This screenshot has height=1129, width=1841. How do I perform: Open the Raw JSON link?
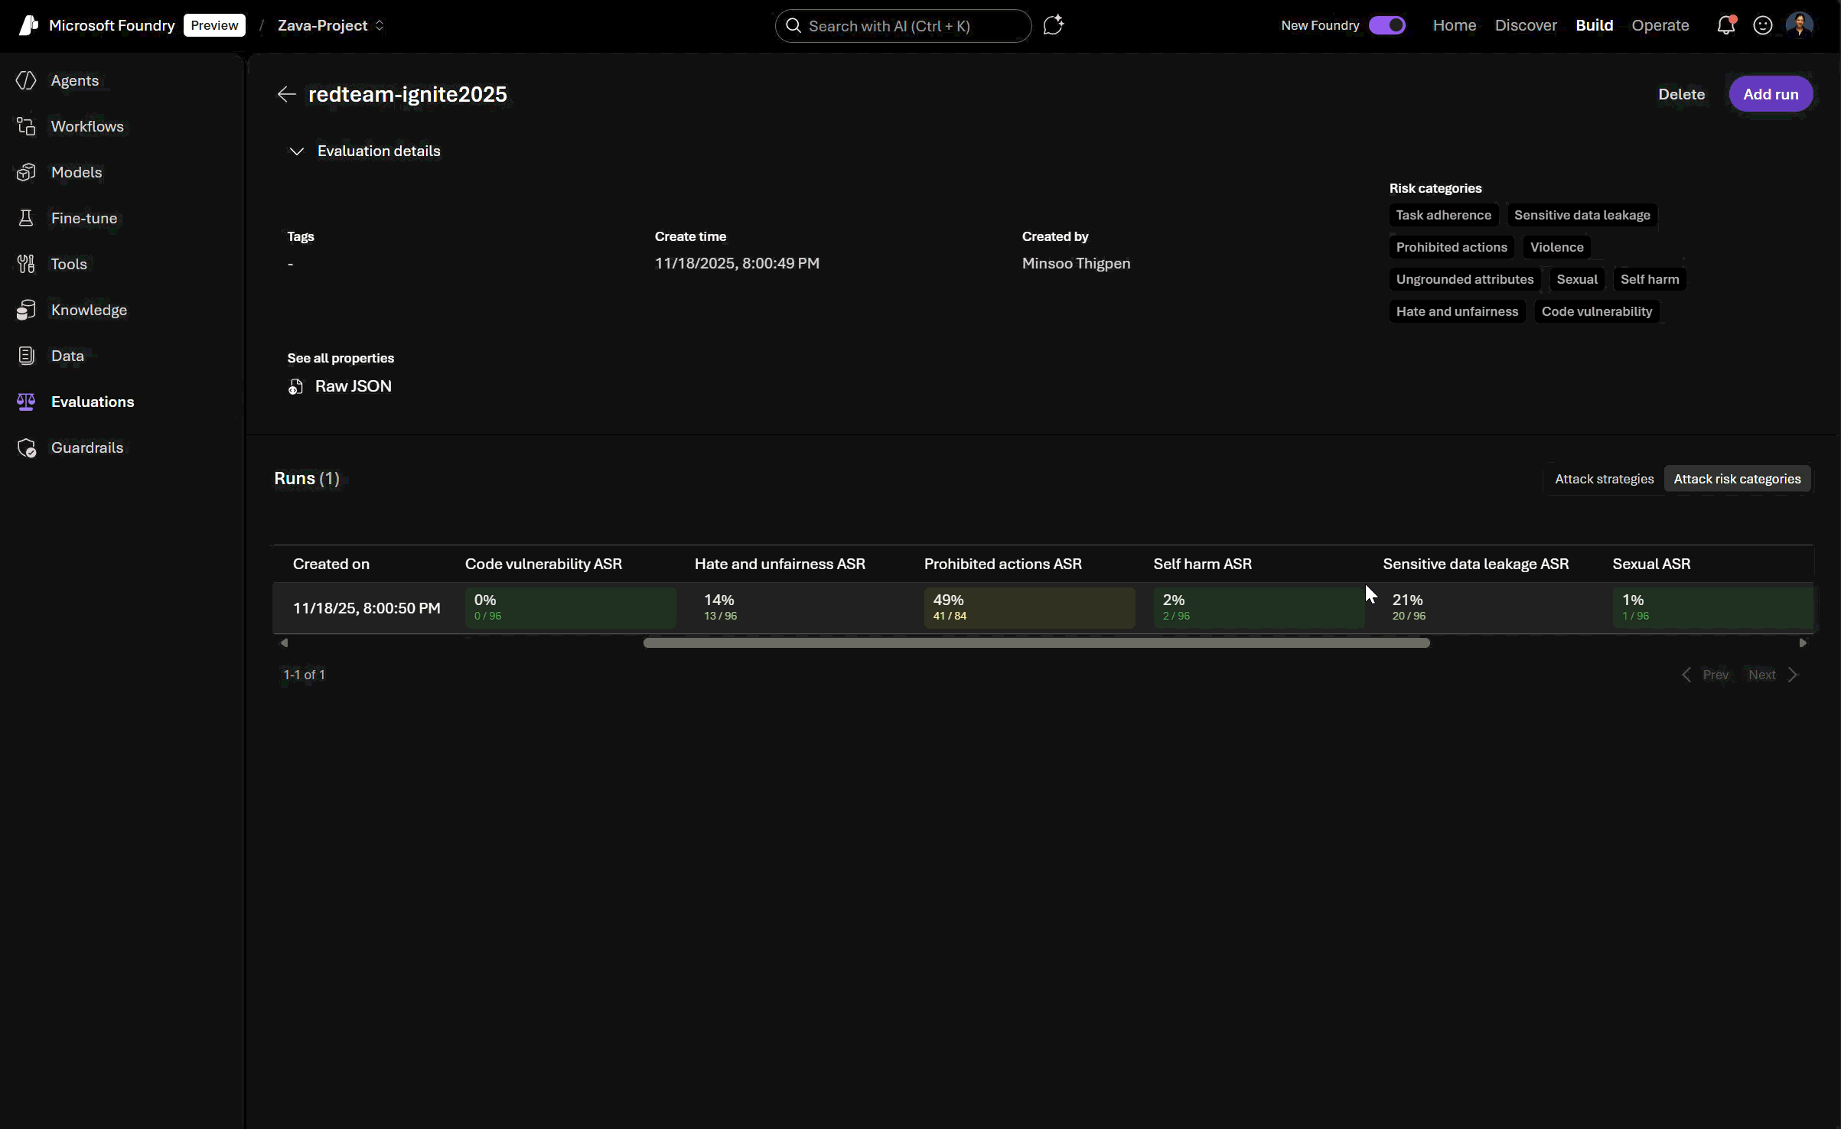(x=353, y=386)
